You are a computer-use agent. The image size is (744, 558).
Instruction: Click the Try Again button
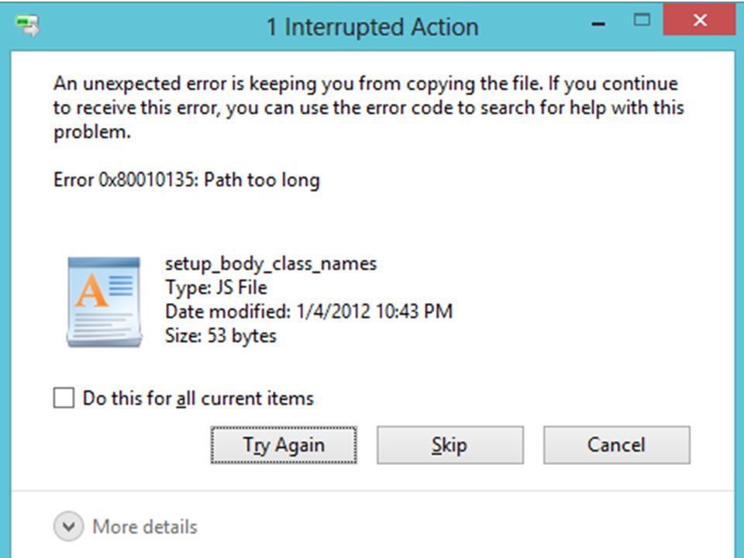(284, 445)
